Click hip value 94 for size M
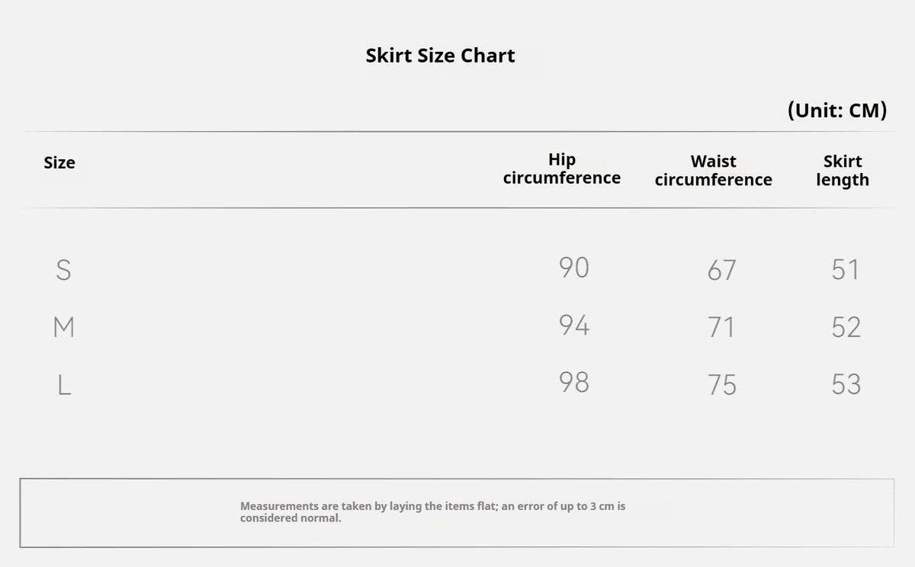Viewport: 915px width, 567px height. click(574, 325)
